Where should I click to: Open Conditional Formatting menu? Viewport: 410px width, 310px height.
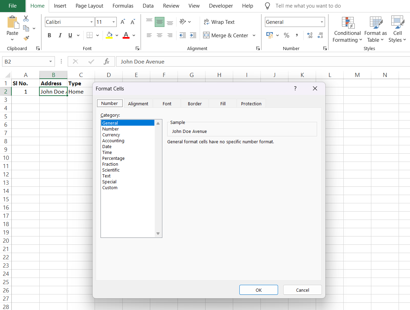tap(347, 29)
